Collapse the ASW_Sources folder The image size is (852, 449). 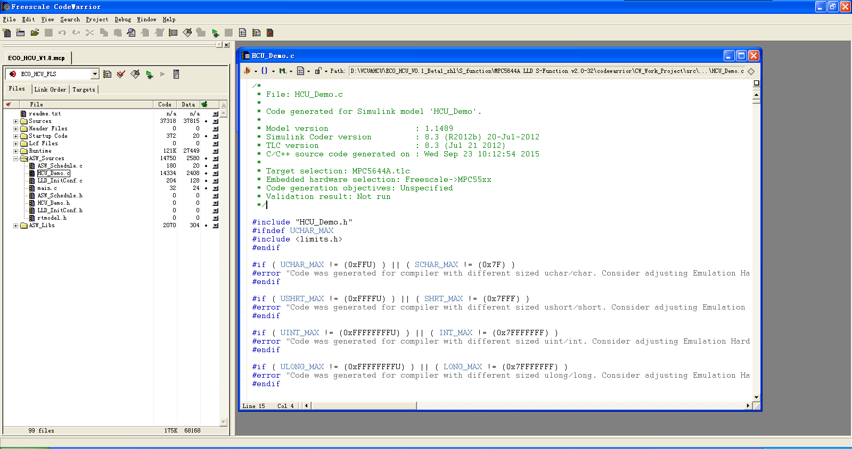[15, 159]
